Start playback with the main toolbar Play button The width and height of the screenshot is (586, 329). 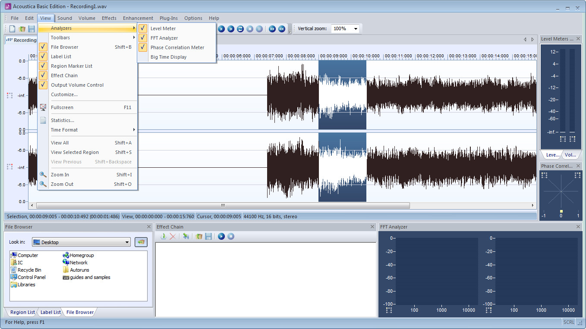[221, 29]
